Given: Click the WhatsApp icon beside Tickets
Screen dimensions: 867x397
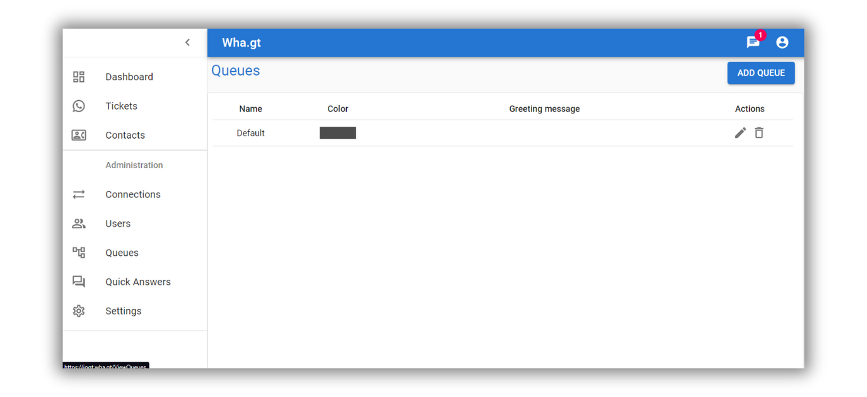Looking at the screenshot, I should (79, 106).
